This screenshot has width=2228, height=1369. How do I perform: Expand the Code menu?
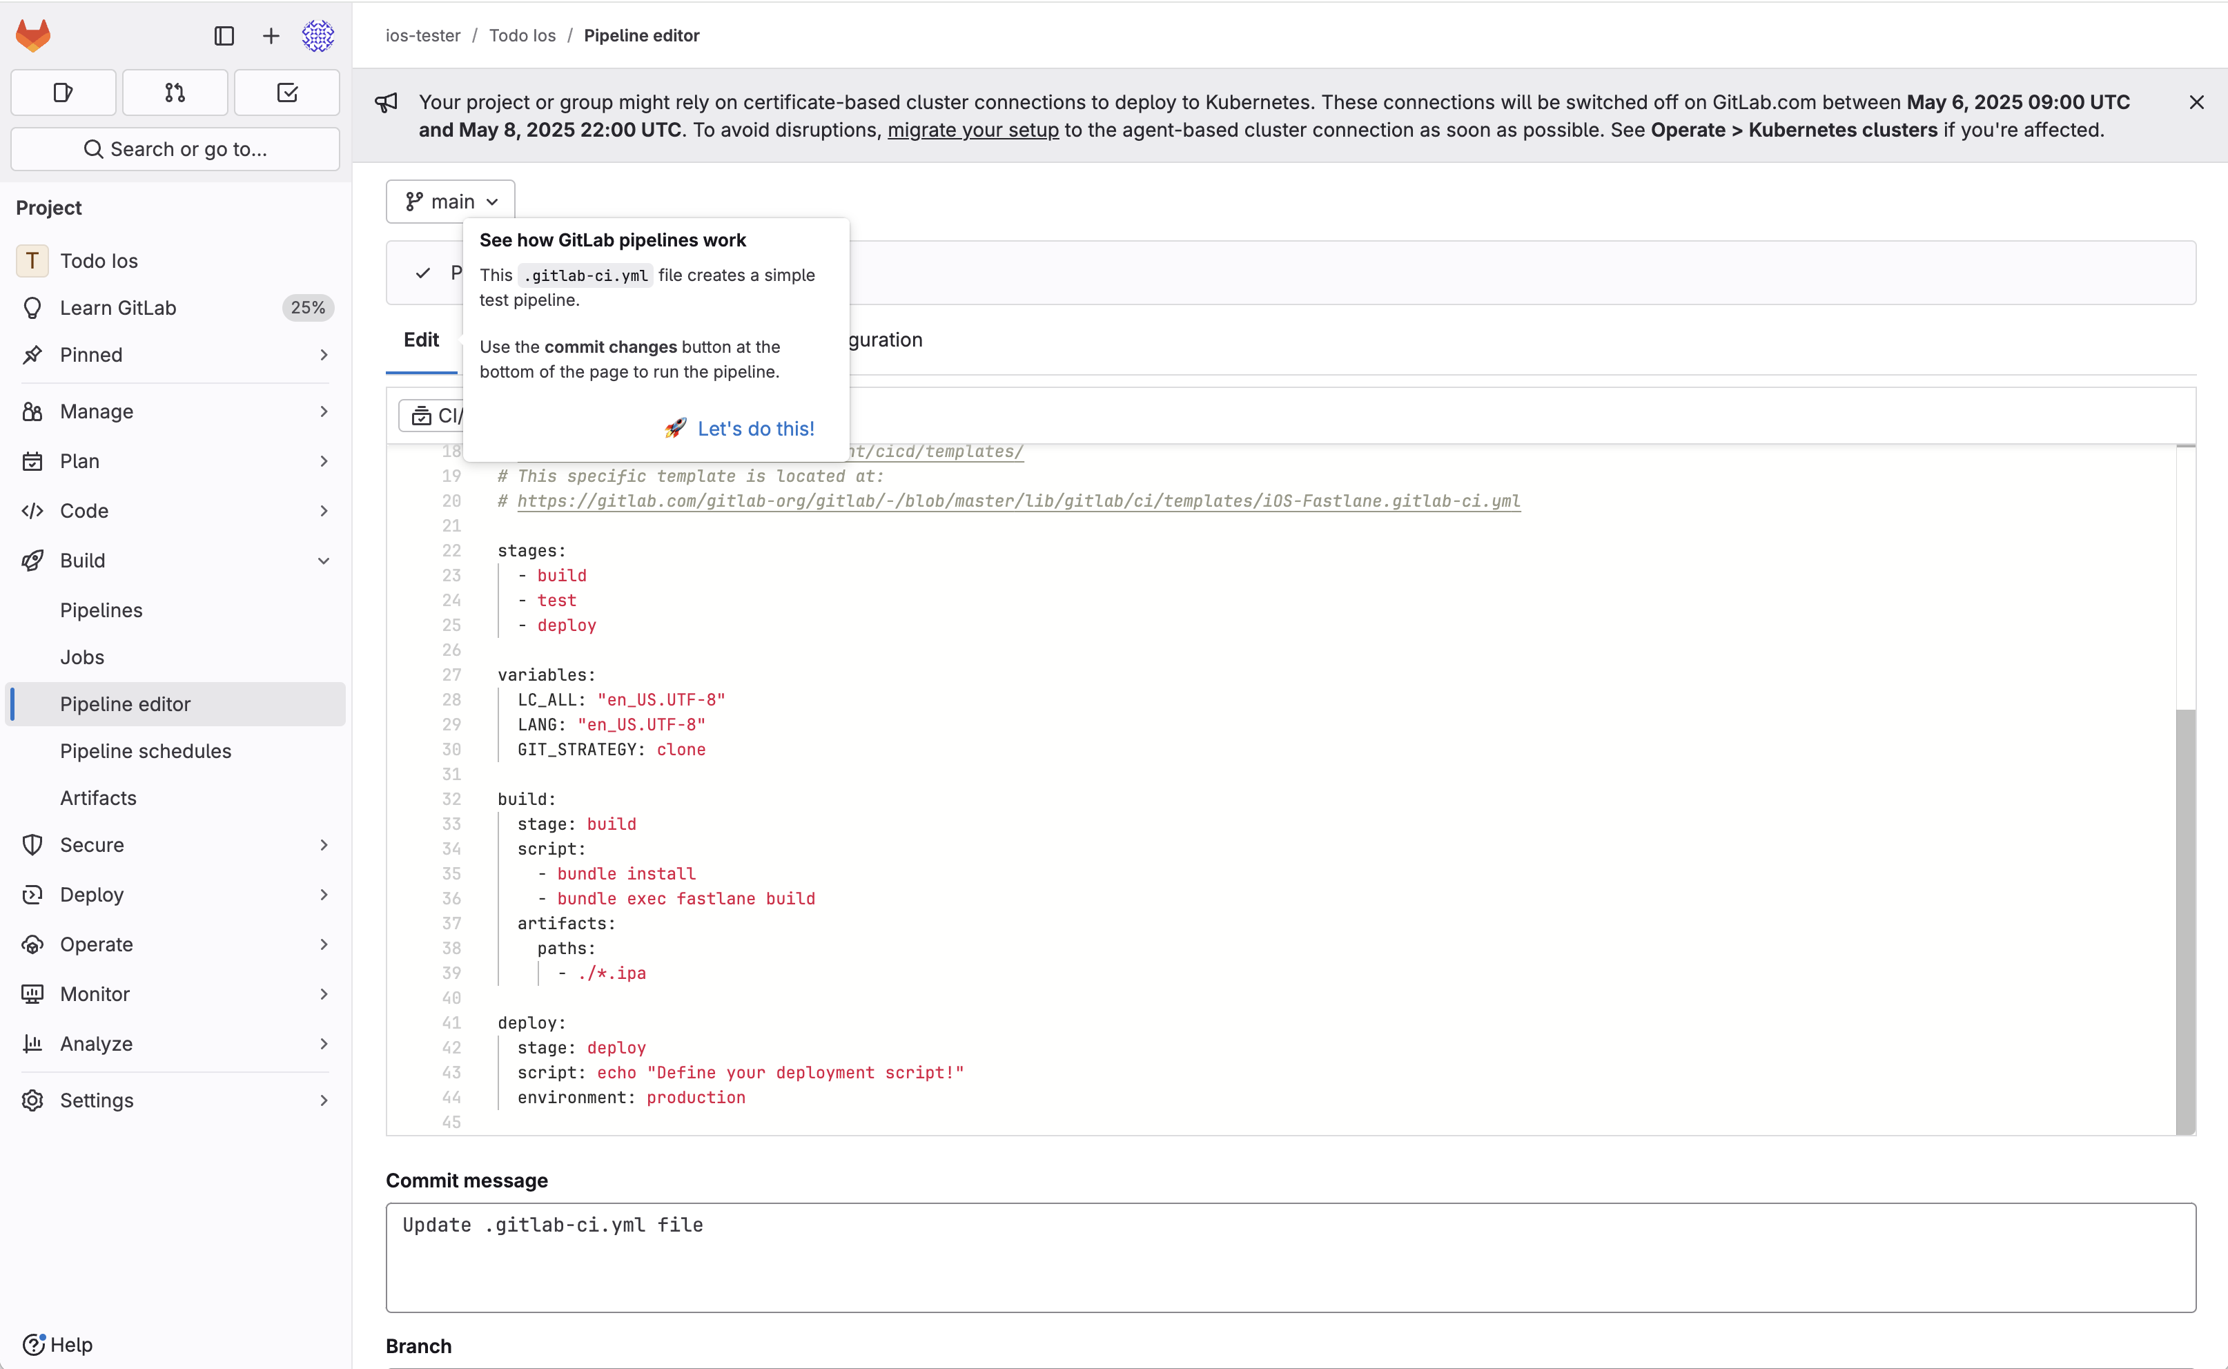[175, 511]
